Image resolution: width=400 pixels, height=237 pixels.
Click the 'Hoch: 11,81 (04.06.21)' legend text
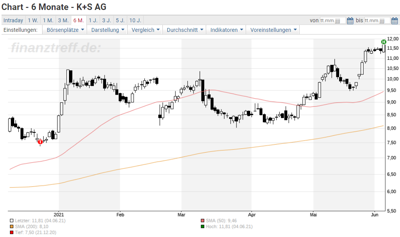coord(229,227)
